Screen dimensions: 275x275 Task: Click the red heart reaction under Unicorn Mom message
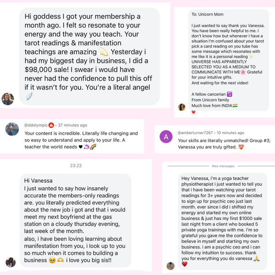point(193,112)
